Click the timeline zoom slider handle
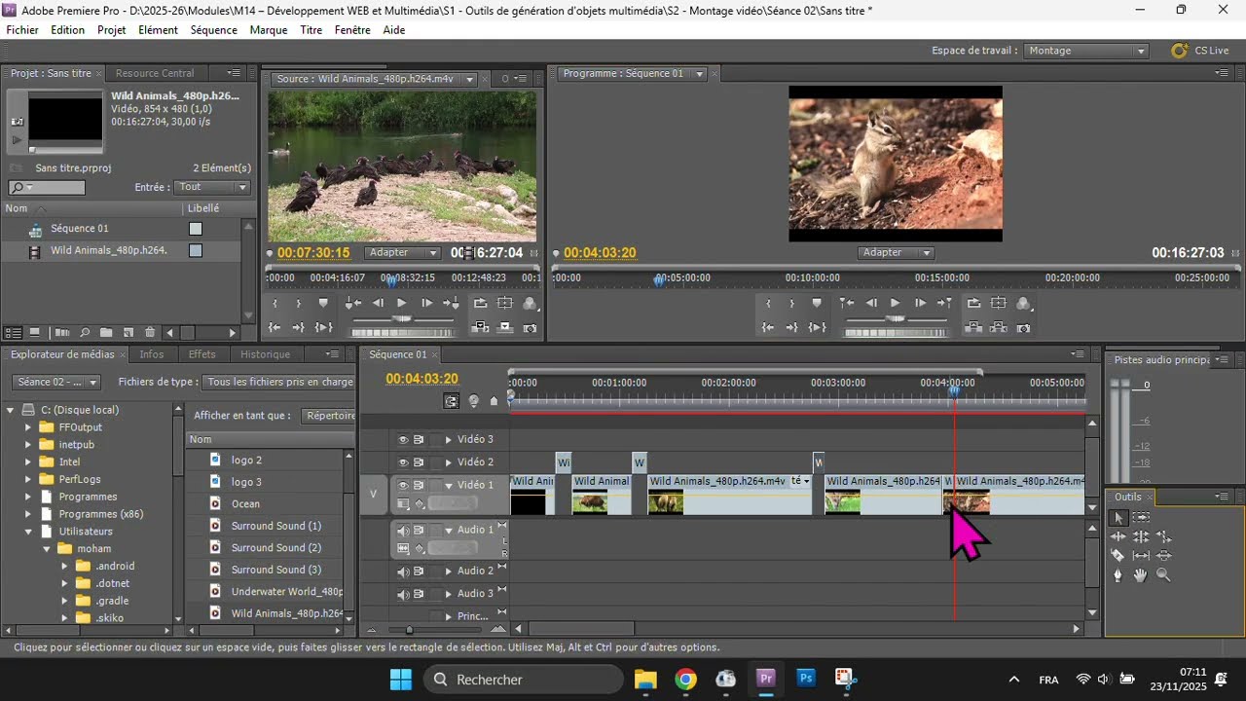 pos(409,630)
